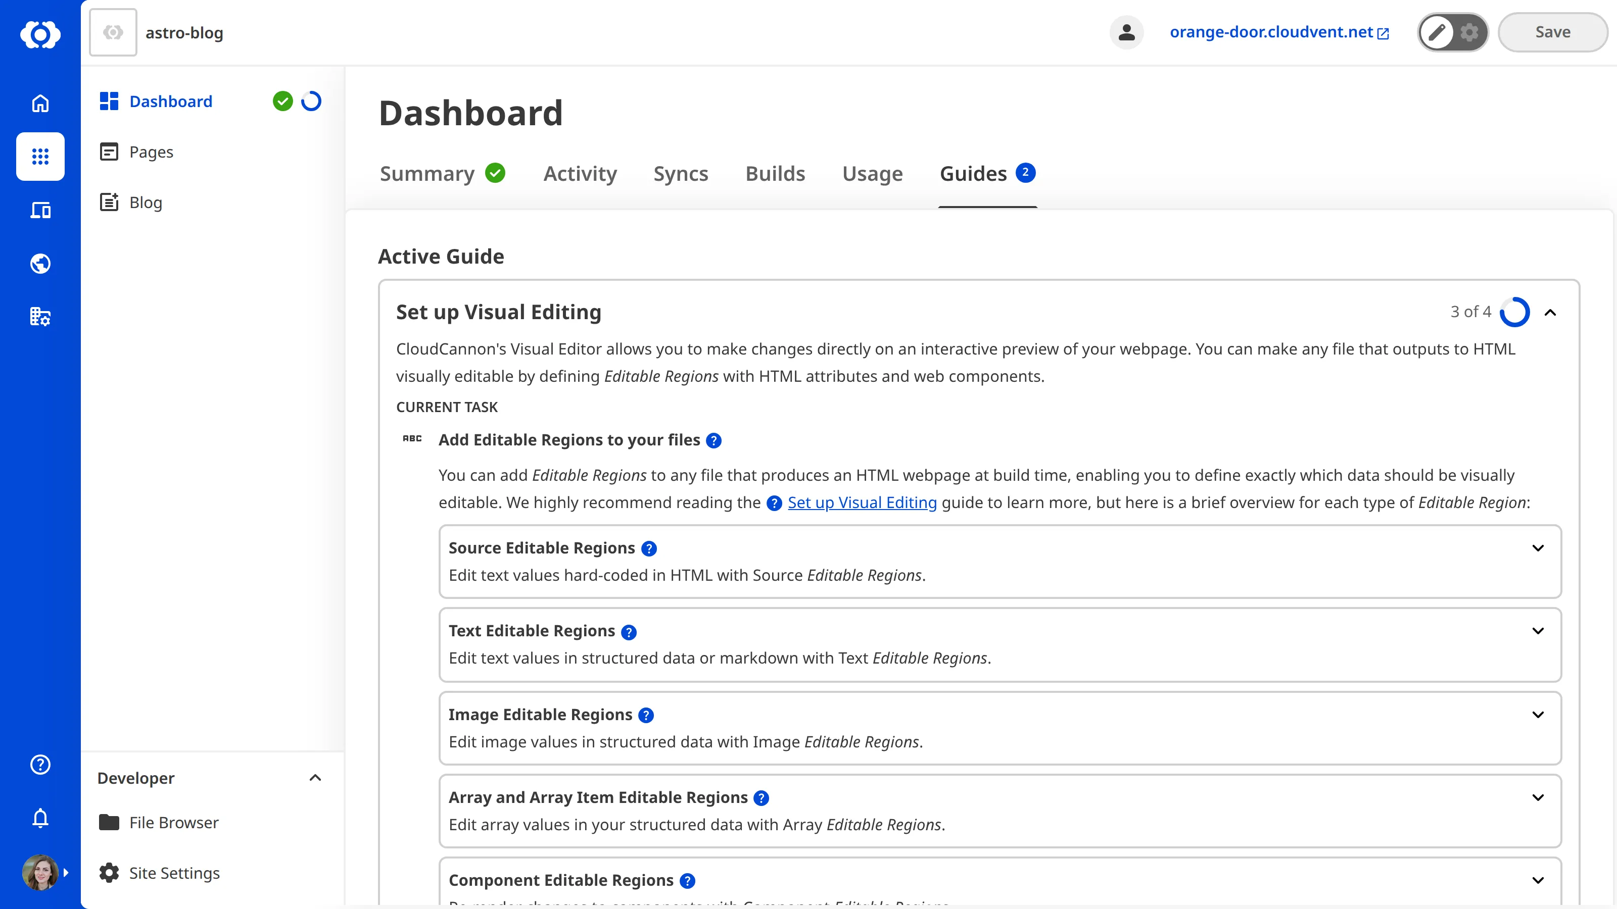Open orange-door.cloudvent.net link

(1271, 33)
